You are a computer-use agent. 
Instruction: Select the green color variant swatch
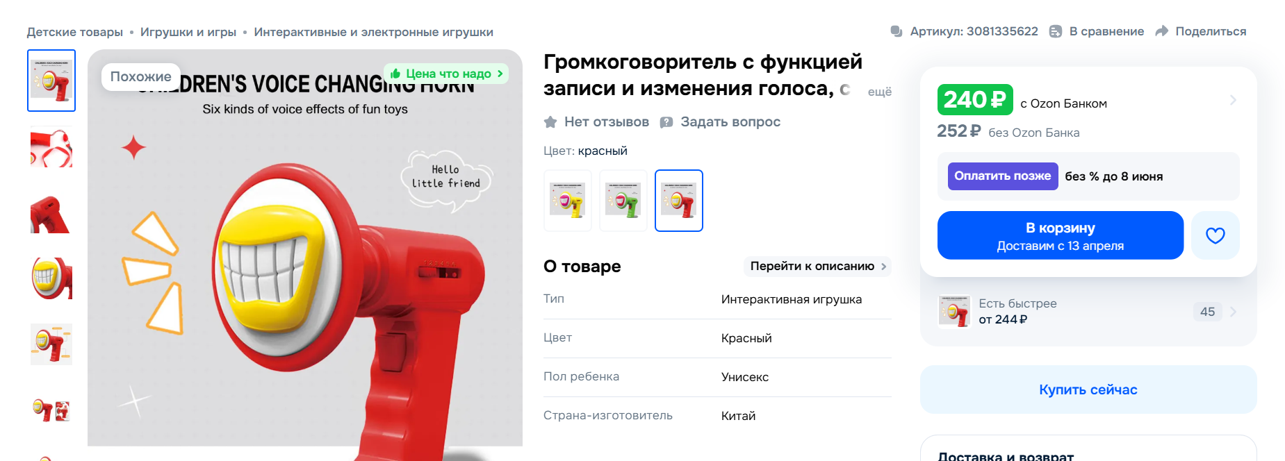(x=623, y=201)
